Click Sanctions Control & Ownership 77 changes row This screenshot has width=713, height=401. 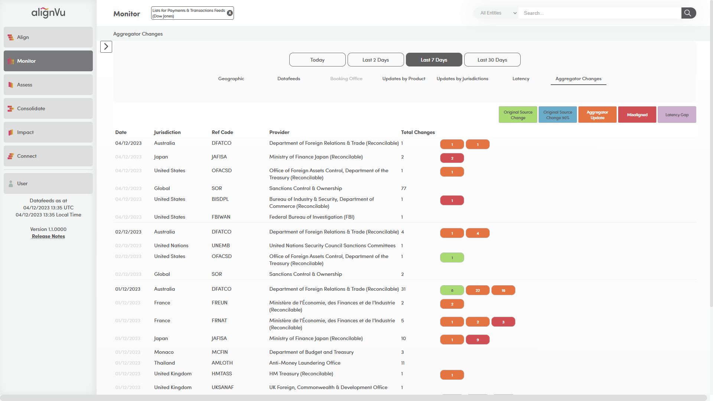point(405,188)
